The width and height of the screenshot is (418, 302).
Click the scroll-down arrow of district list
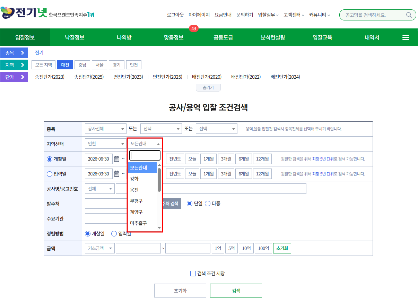(x=159, y=228)
